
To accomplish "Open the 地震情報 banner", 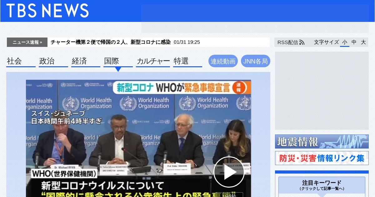I will point(322,142).
